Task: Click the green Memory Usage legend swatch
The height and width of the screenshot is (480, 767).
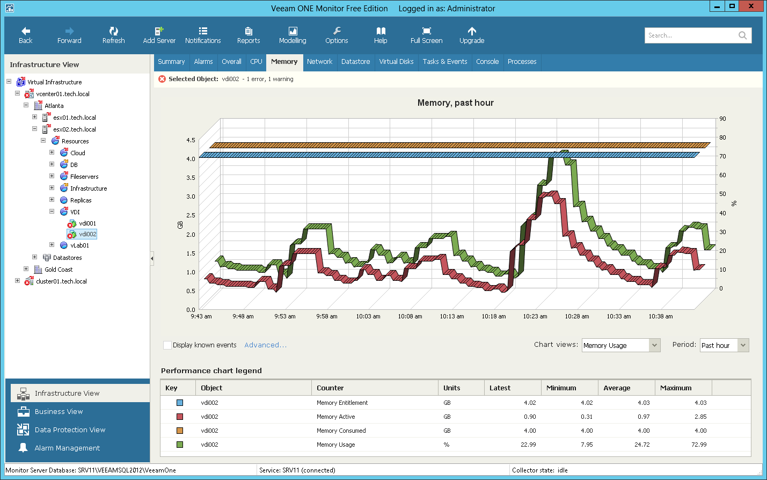Action: pyautogui.click(x=180, y=445)
